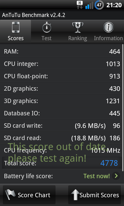Image resolution: width=124 pixels, height=206 pixels.
Task: Tap the upload arrow icon on Submit Scores
Action: point(75,195)
